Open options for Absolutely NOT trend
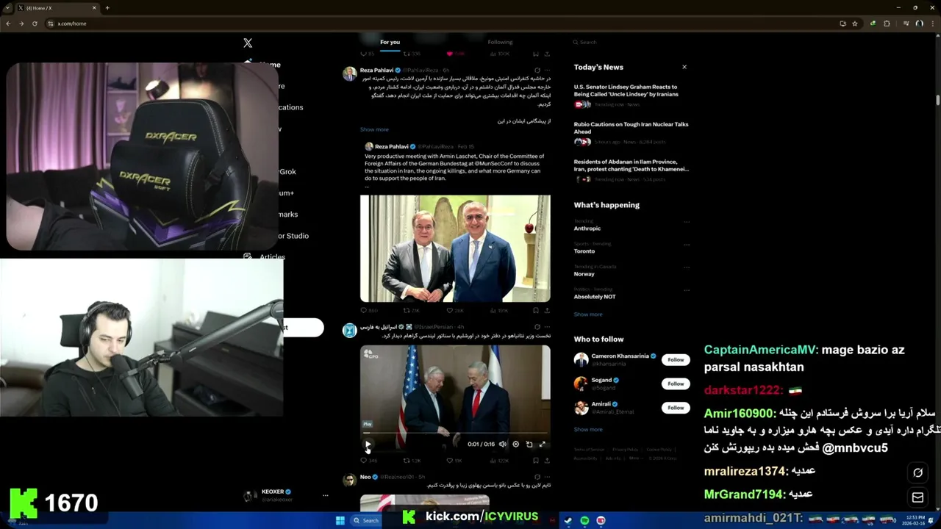Viewport: 941px width, 529px height. (x=686, y=289)
